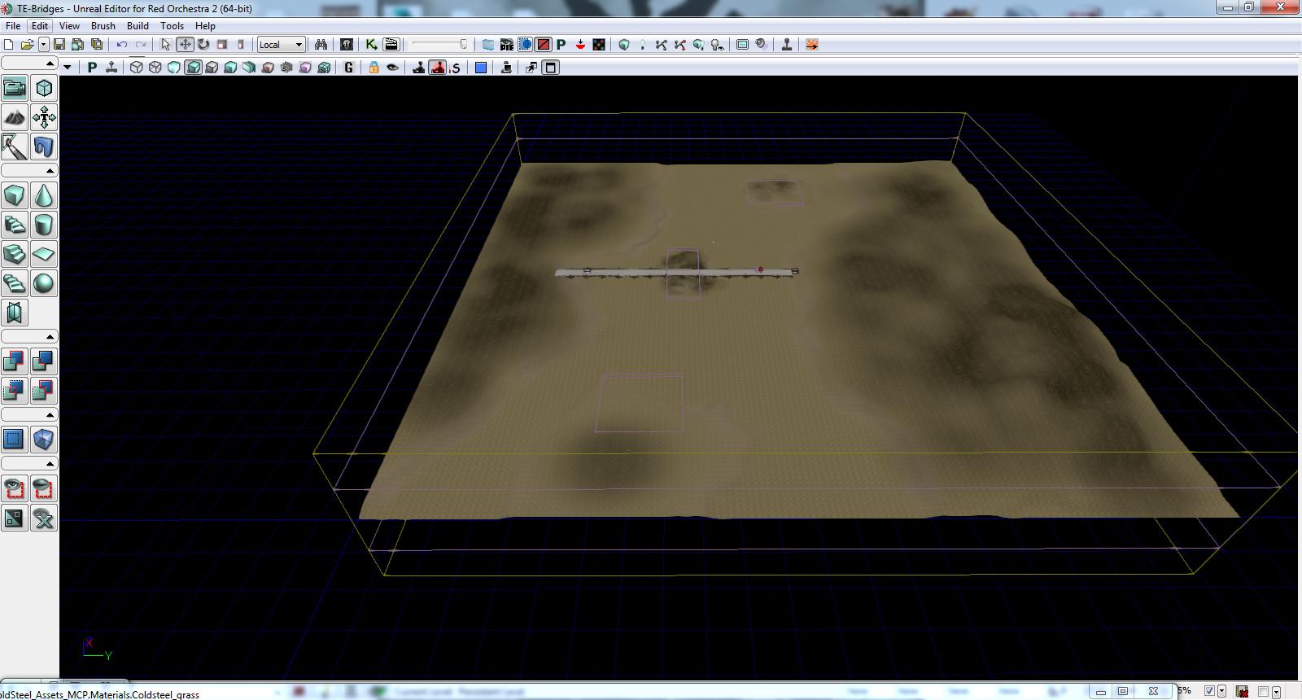Click the CSG Subtract button
The width and height of the screenshot is (1302, 700).
(44, 361)
